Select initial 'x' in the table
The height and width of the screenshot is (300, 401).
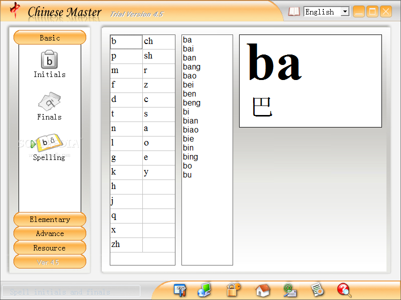coord(126,231)
